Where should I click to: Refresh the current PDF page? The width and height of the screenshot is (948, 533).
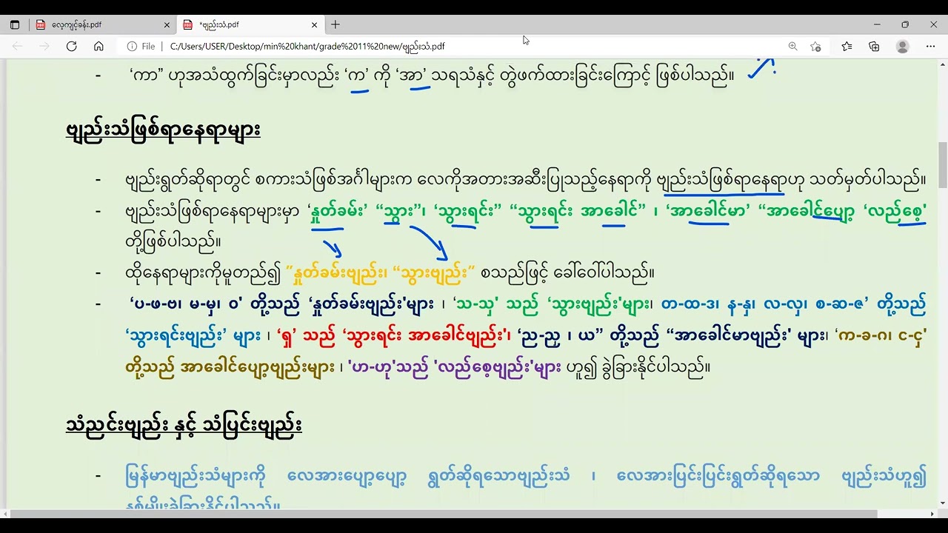pos(71,46)
